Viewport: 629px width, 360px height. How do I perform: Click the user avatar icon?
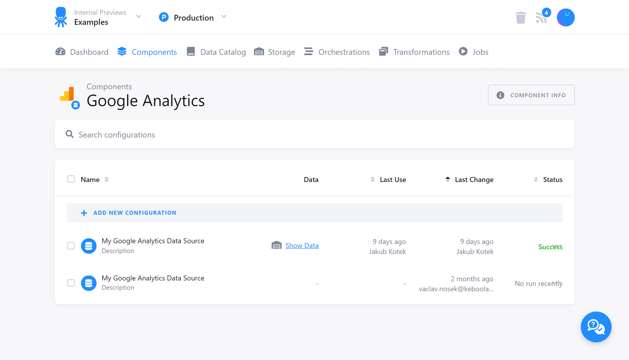[565, 18]
